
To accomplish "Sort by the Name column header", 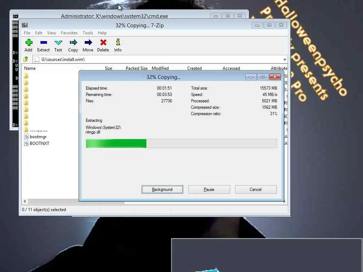I will point(30,68).
